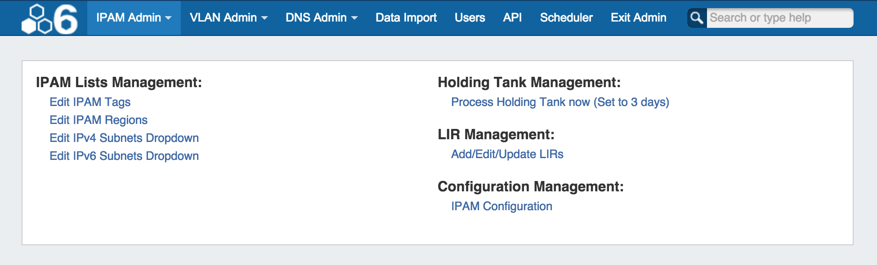This screenshot has height=265, width=877.
Task: Click the 6connect hexagon logo
Action: pyautogui.click(x=49, y=19)
